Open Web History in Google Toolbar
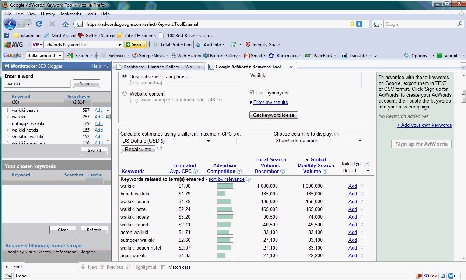The image size is (466, 280). pos(186,56)
